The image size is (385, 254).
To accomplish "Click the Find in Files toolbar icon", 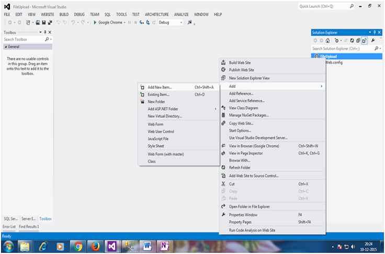I will tap(189, 22).
